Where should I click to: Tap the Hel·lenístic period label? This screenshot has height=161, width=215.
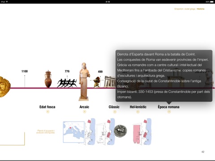point(138,107)
